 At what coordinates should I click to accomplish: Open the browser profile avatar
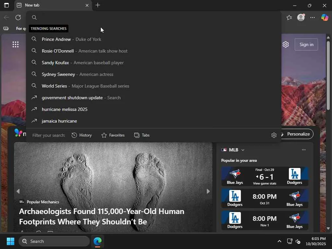click(x=301, y=18)
